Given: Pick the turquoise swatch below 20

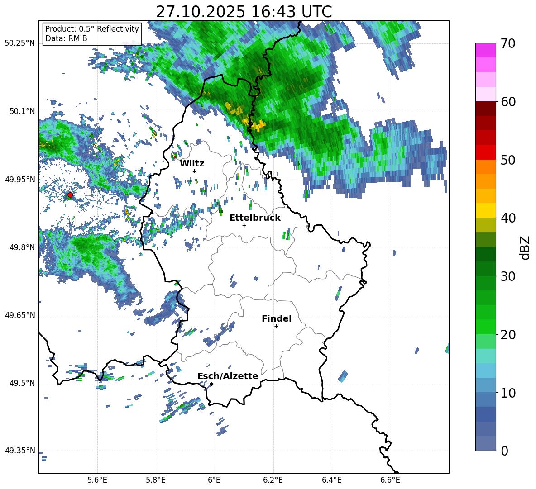Looking at the screenshot, I should point(485,356).
